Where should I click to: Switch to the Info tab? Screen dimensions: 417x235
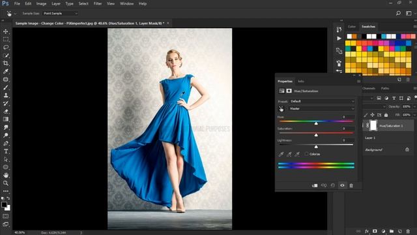[301, 81]
